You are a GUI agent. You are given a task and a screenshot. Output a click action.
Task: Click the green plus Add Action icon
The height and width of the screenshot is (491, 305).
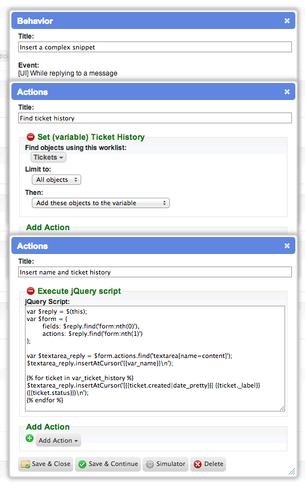point(30,438)
